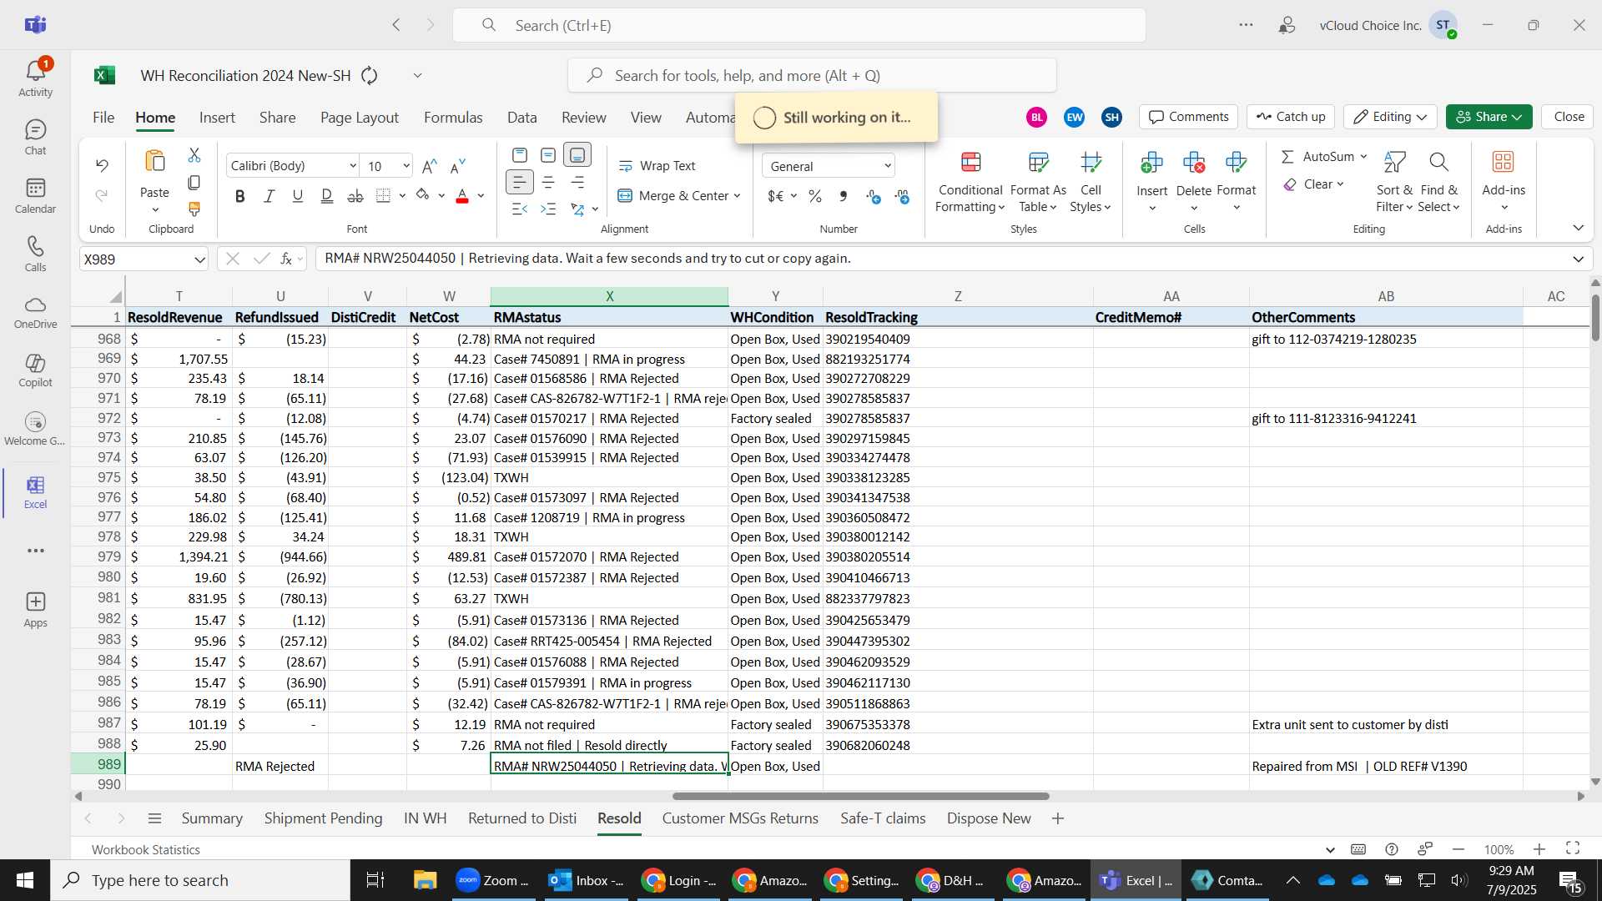Viewport: 1602px width, 901px height.
Task: Increase font size with grow icon
Action: click(430, 166)
